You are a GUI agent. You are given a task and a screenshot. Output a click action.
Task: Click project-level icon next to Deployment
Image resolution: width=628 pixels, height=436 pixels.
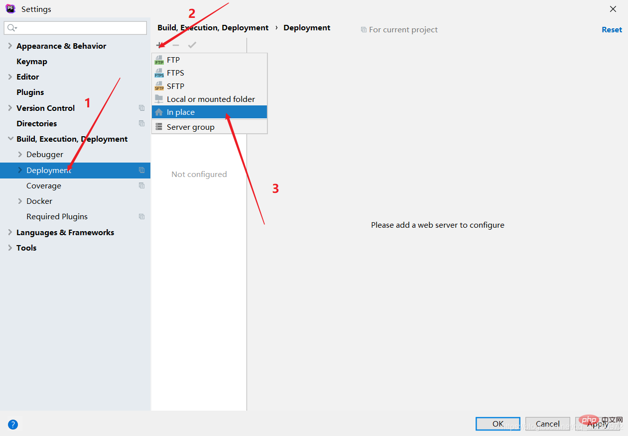[141, 170]
